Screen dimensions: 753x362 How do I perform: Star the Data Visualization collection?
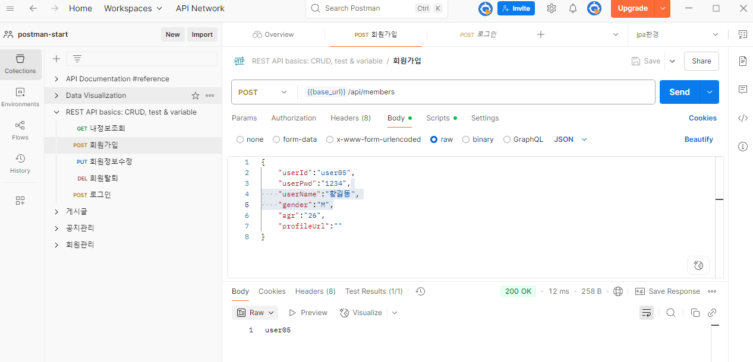(x=196, y=96)
